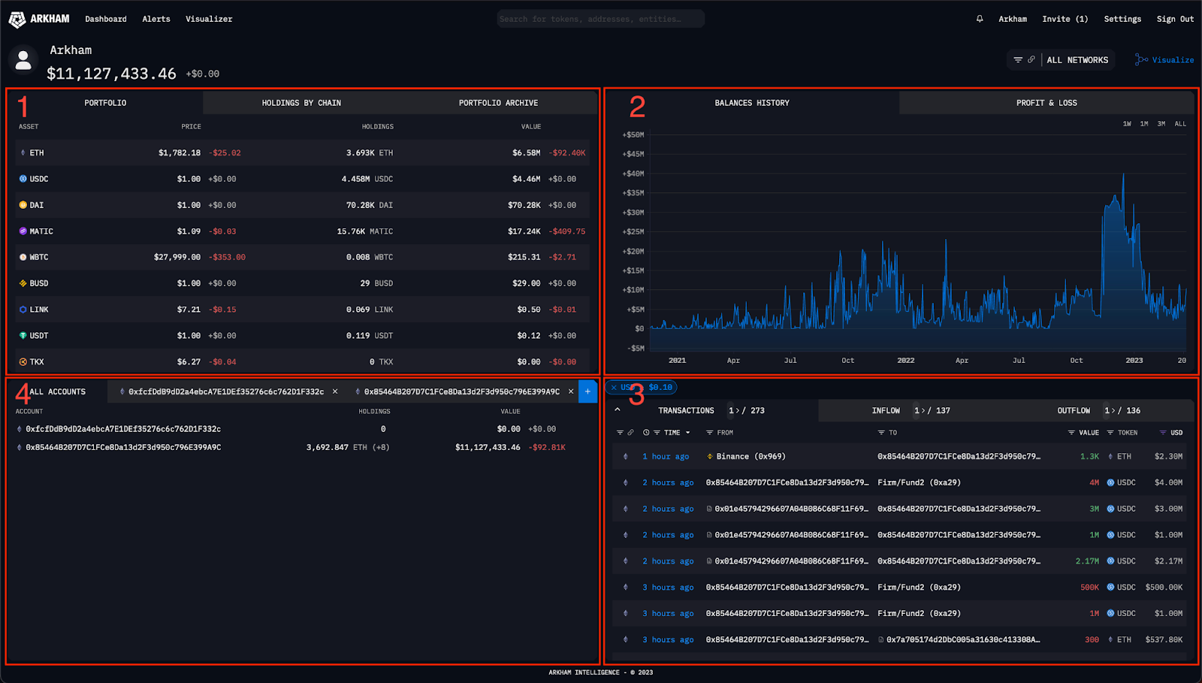The height and width of the screenshot is (683, 1202).
Task: Remove the USD $0.10 filter chip
Action: (614, 388)
